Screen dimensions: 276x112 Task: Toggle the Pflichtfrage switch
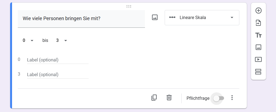tap(219, 98)
